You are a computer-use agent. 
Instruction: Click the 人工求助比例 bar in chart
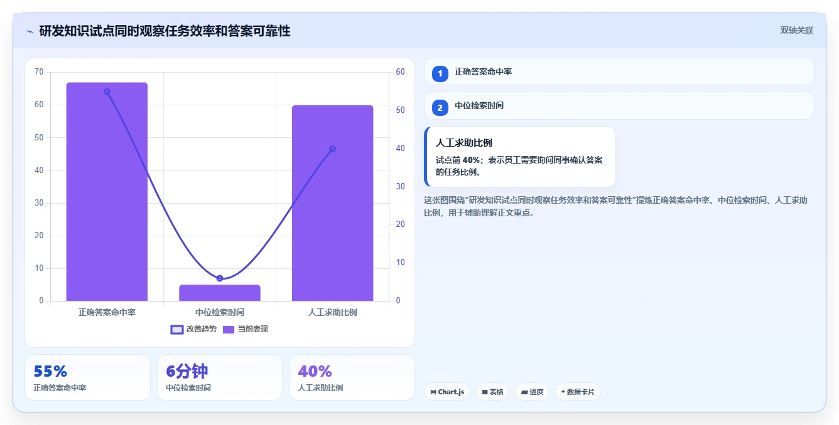point(332,203)
